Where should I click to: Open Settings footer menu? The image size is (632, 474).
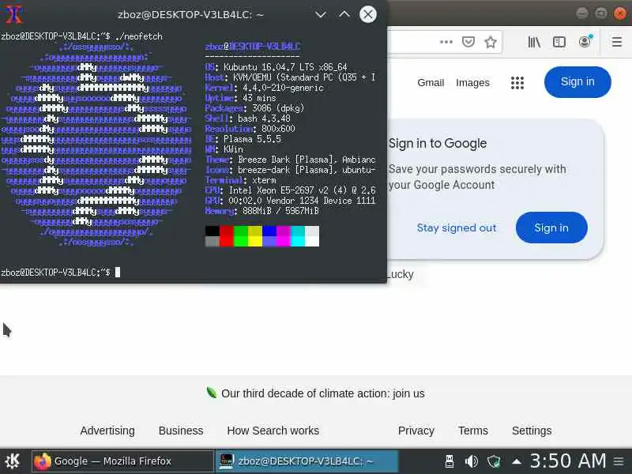pos(532,431)
